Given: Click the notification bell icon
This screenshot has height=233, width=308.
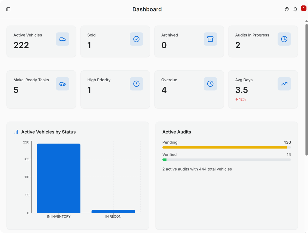Looking at the screenshot, I should pyautogui.click(x=295, y=9).
